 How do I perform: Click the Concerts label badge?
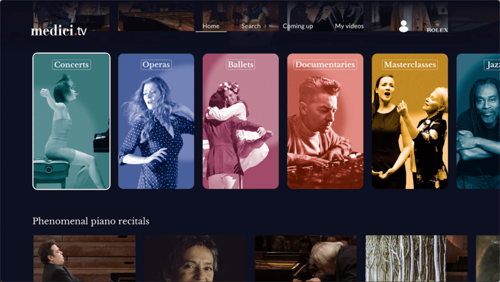71,65
